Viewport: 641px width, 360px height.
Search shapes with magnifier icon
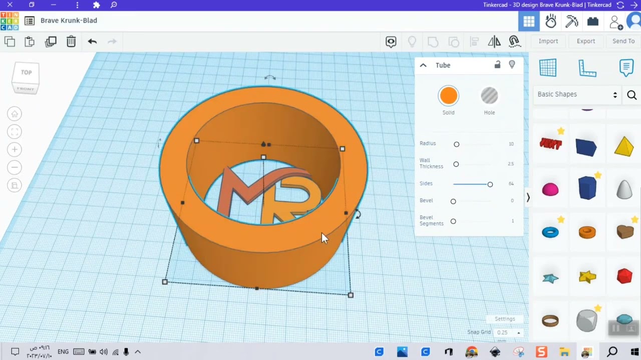coord(632,95)
